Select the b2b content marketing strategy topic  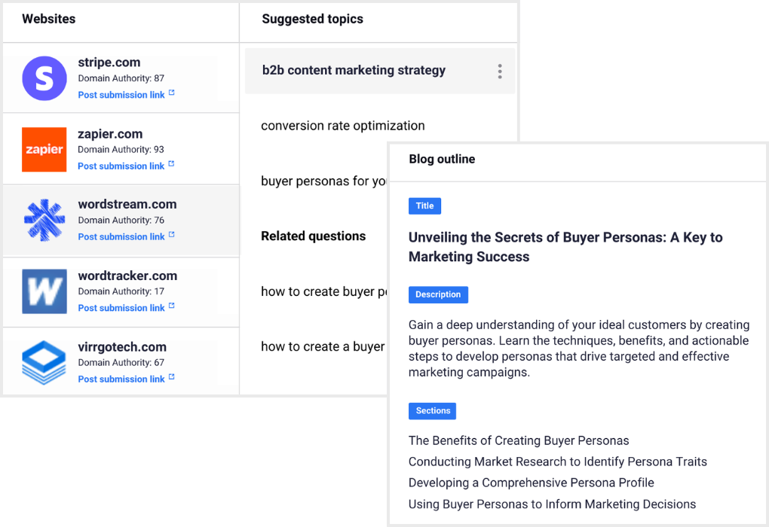click(380, 71)
